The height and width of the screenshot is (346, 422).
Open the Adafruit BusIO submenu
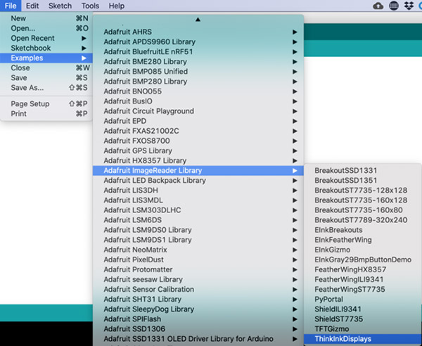point(198,101)
